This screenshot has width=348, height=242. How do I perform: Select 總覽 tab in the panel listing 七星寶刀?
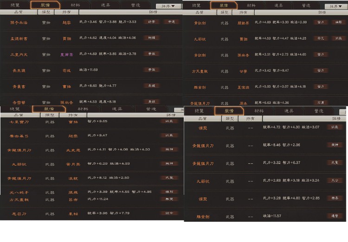coord(15,109)
